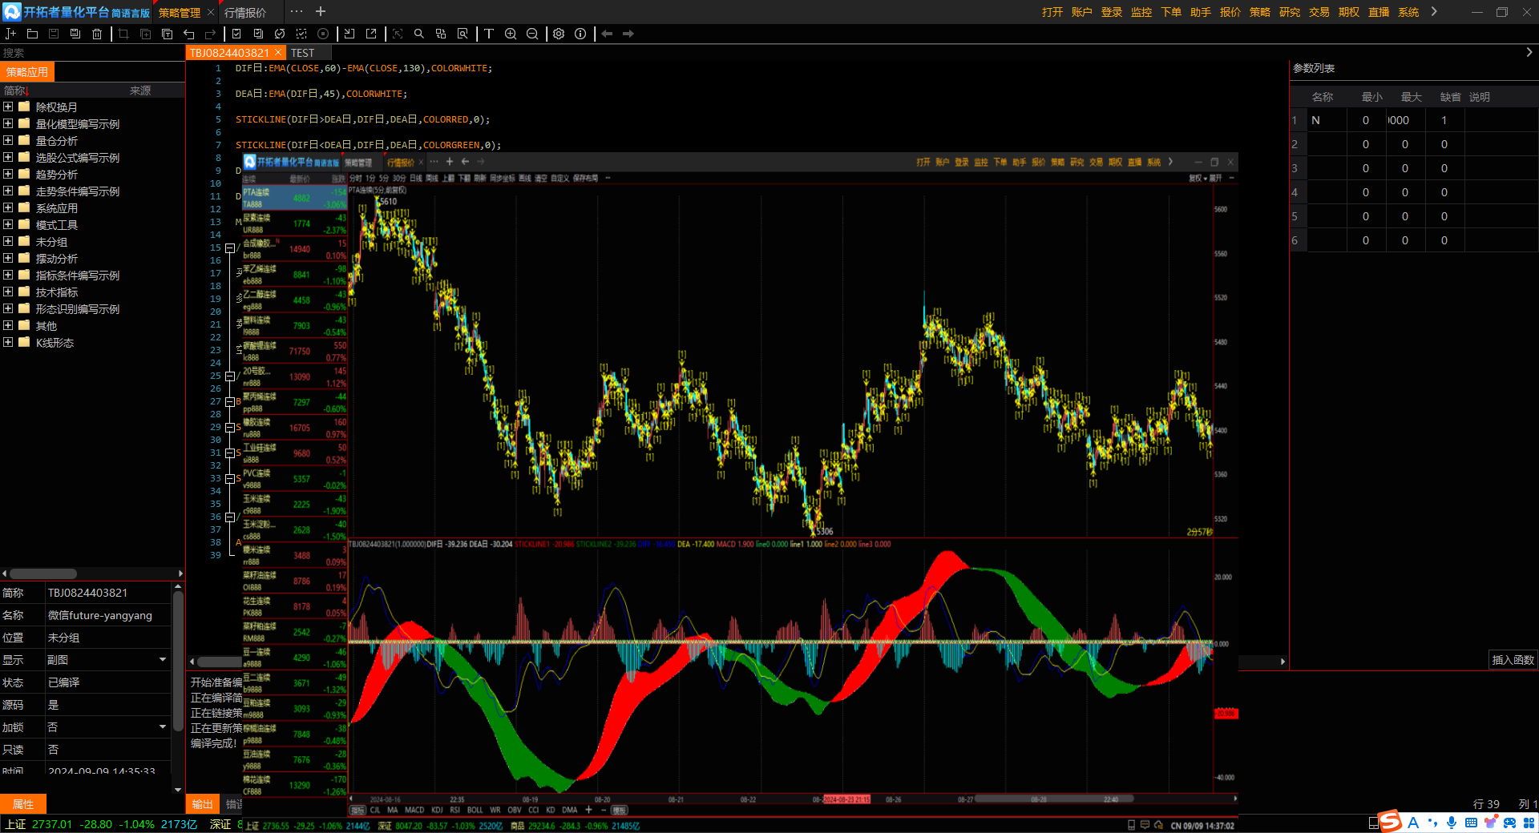Open the 加锁 dropdown arrow
The height and width of the screenshot is (833, 1539).
[x=163, y=727]
